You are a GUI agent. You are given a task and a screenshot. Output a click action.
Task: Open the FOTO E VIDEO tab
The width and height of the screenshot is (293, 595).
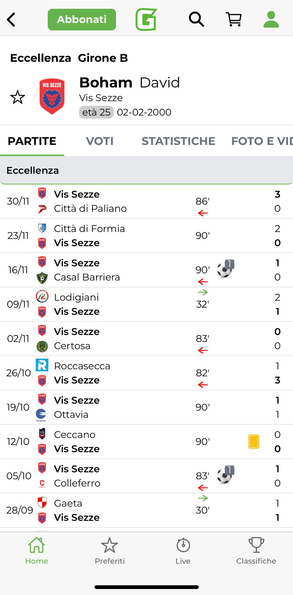coord(261,141)
